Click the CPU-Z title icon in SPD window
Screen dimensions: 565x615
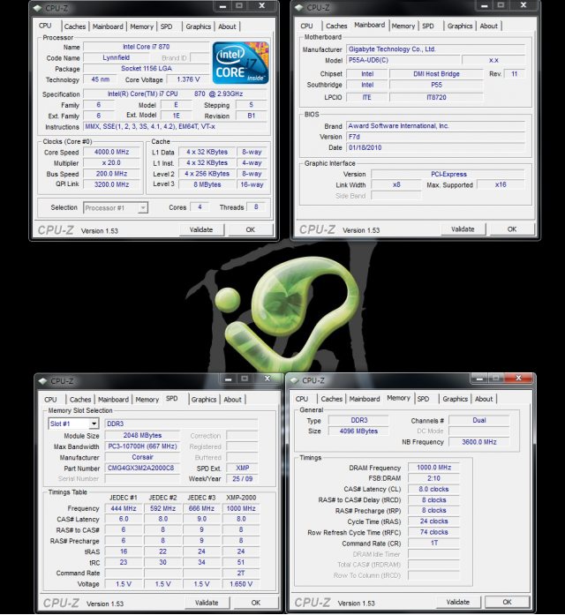(x=42, y=381)
